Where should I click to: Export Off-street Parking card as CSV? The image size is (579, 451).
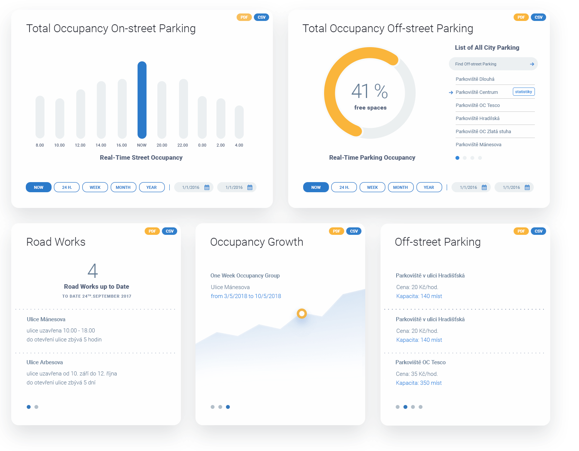(539, 231)
